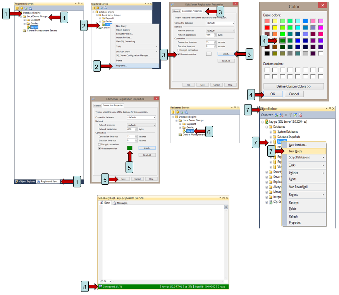This screenshot has height=295, width=339.
Task: Check the unchecked 'Use custom color' checkbox
Action: coord(178,54)
